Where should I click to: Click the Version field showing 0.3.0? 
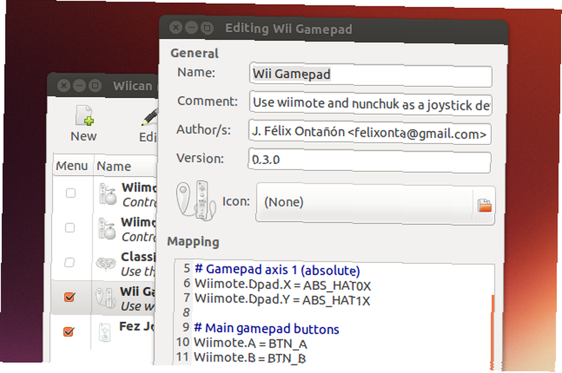[369, 161]
